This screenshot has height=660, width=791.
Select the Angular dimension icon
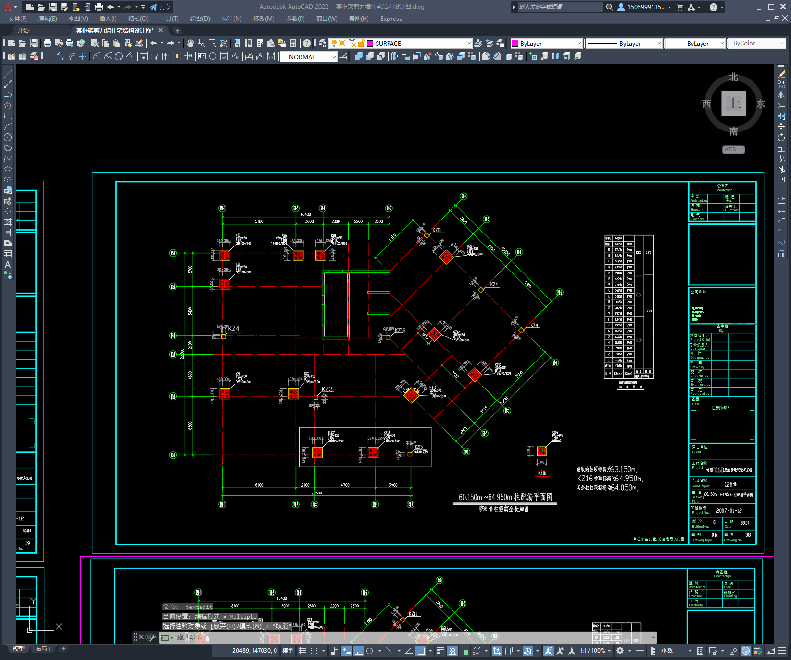[129, 56]
